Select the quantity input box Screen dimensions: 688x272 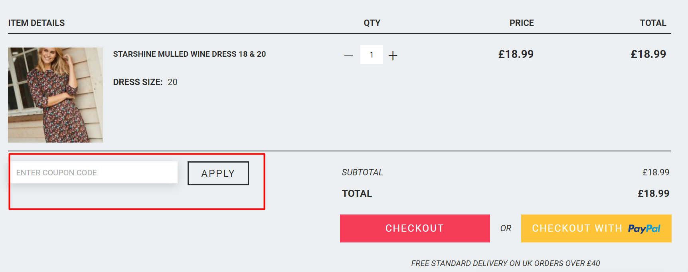(x=371, y=55)
